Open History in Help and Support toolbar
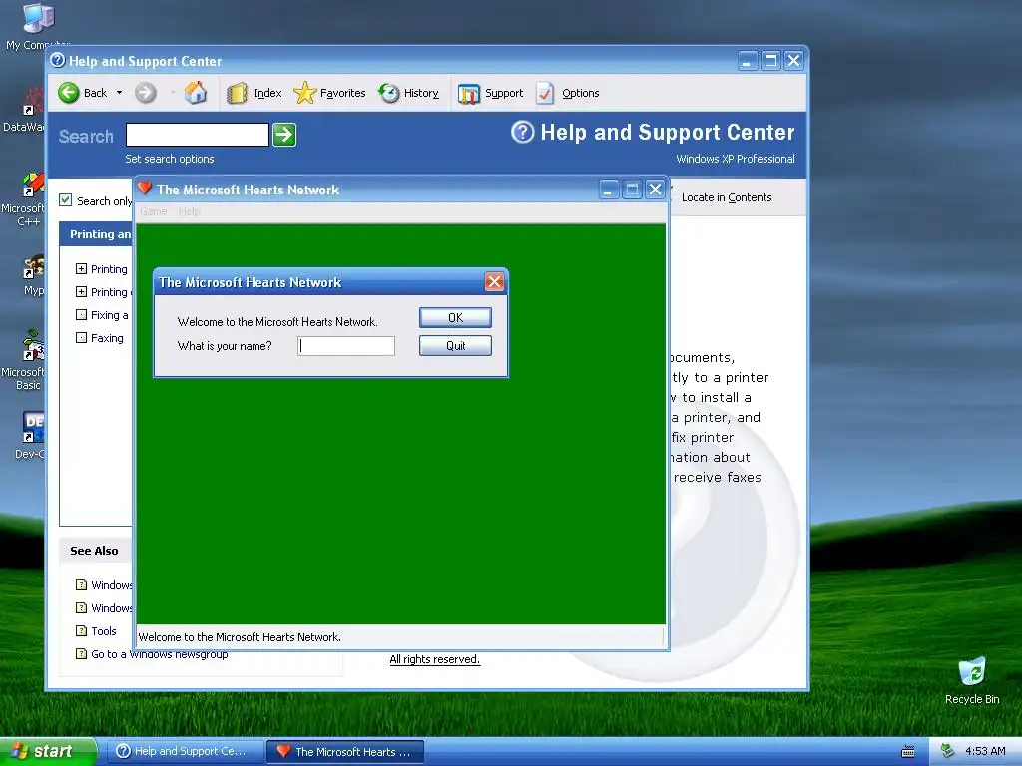The height and width of the screenshot is (766, 1022). point(408,93)
